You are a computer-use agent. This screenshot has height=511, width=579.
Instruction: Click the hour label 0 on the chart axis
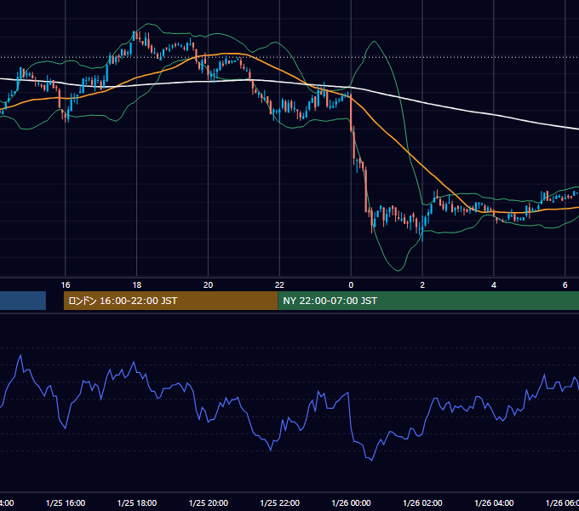[x=351, y=285]
